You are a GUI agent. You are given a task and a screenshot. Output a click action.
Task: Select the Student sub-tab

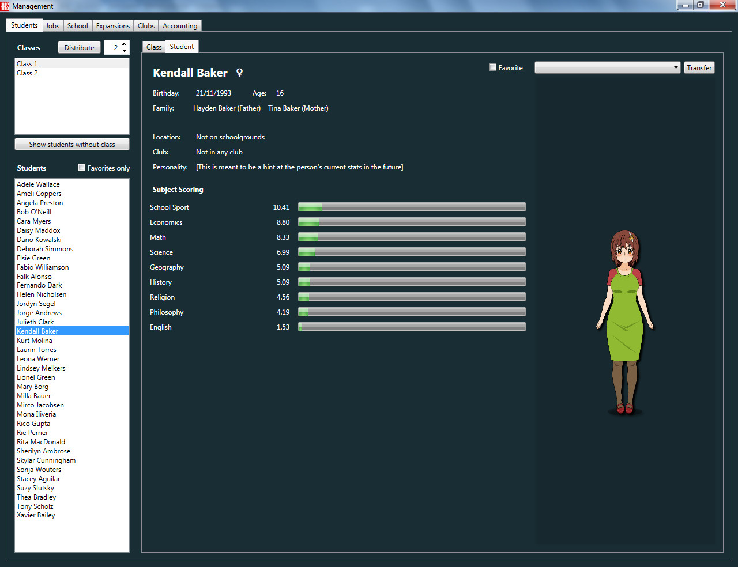click(x=182, y=46)
